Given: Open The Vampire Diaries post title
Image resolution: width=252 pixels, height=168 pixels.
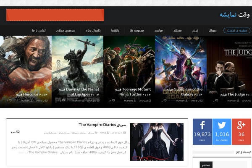Looking at the screenshot, I should click(x=102, y=125).
